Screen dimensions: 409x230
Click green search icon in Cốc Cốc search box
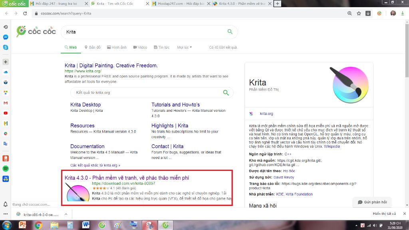click(230, 32)
